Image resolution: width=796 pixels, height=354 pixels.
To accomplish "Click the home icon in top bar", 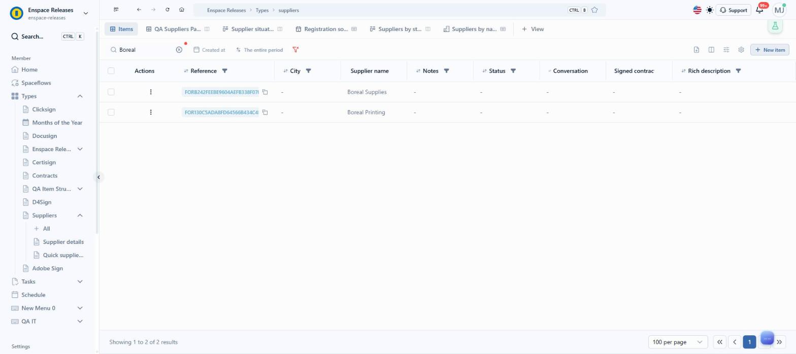I will tap(182, 10).
